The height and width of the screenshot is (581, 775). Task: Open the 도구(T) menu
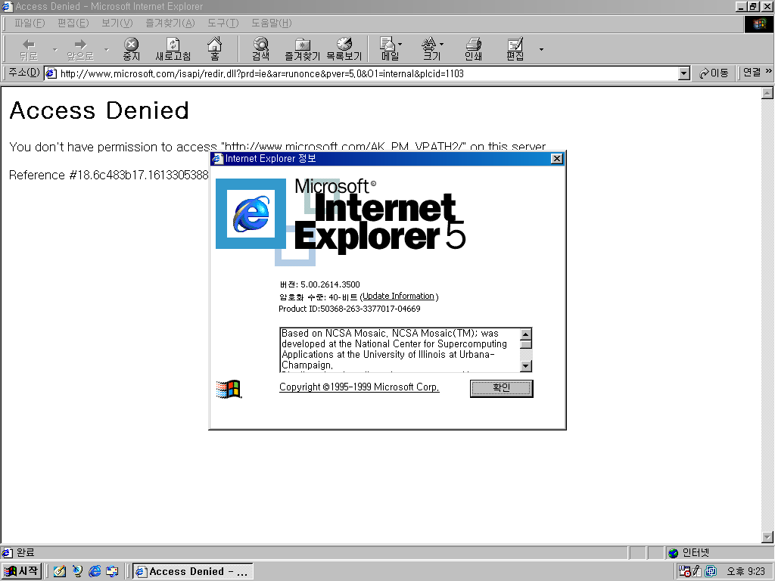[223, 23]
